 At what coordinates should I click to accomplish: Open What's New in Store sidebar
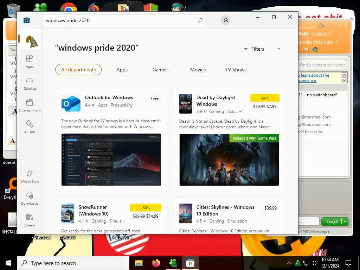30,176
